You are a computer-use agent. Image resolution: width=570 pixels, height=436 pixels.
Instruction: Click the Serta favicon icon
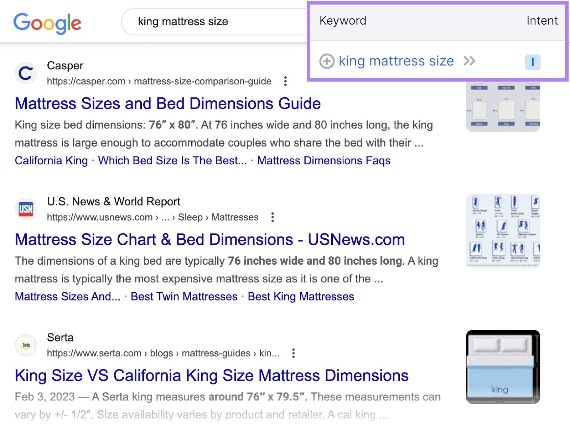click(x=26, y=345)
